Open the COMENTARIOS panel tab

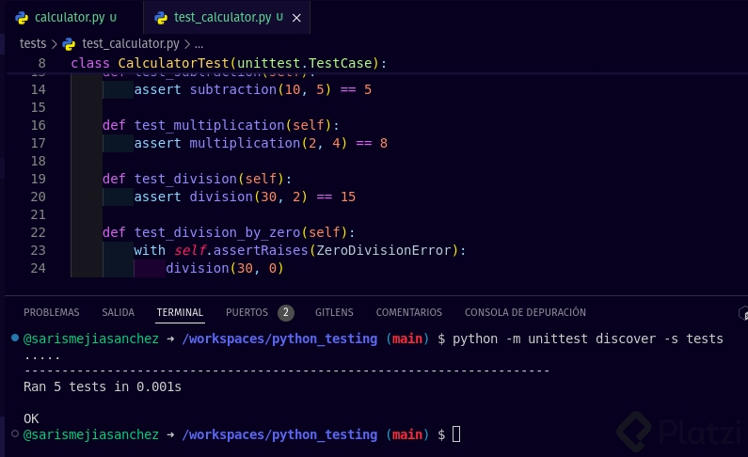[x=409, y=312]
